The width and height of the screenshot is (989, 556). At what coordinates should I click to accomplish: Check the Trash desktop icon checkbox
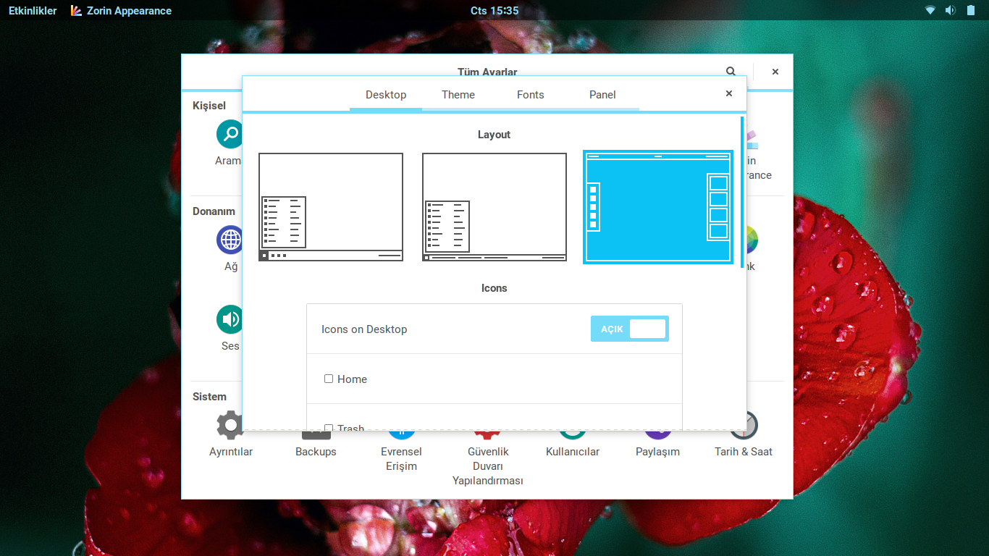329,428
